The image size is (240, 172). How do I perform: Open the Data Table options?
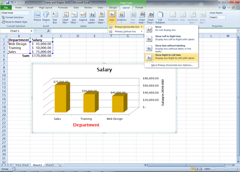[x=101, y=17]
